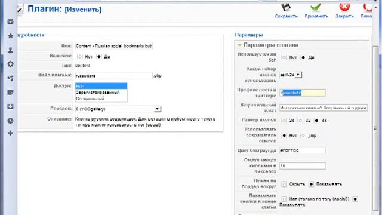Click the downloads tray icon in sidebar
Screen dimensions: 382x215
10,106
